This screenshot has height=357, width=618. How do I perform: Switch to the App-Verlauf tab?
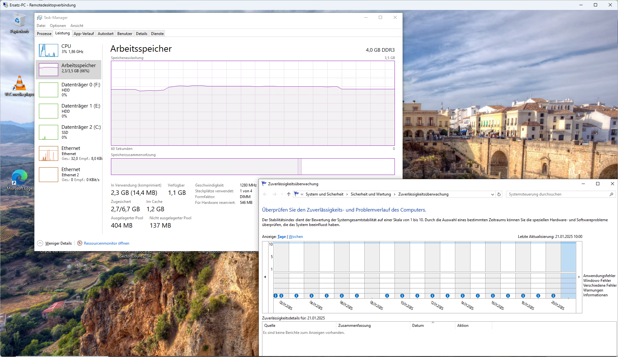tap(84, 34)
